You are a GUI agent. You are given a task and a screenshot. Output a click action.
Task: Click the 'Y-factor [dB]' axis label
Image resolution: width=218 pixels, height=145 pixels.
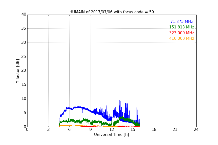click(18, 71)
